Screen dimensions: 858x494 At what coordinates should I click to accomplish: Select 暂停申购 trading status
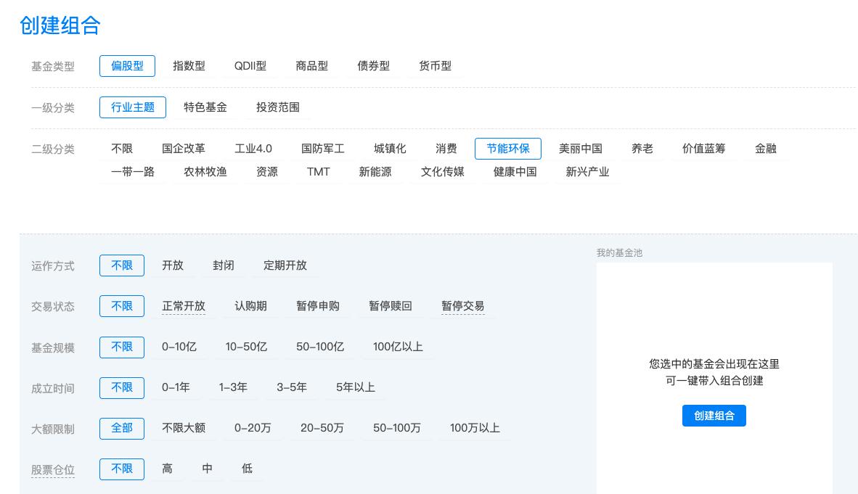[317, 305]
